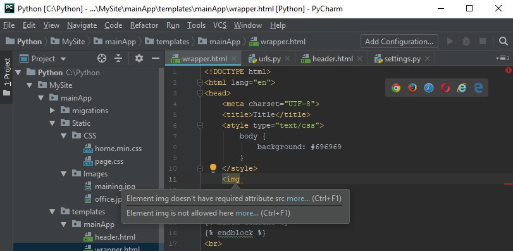
Task: Place cursor on the img tag line
Action: (231, 179)
